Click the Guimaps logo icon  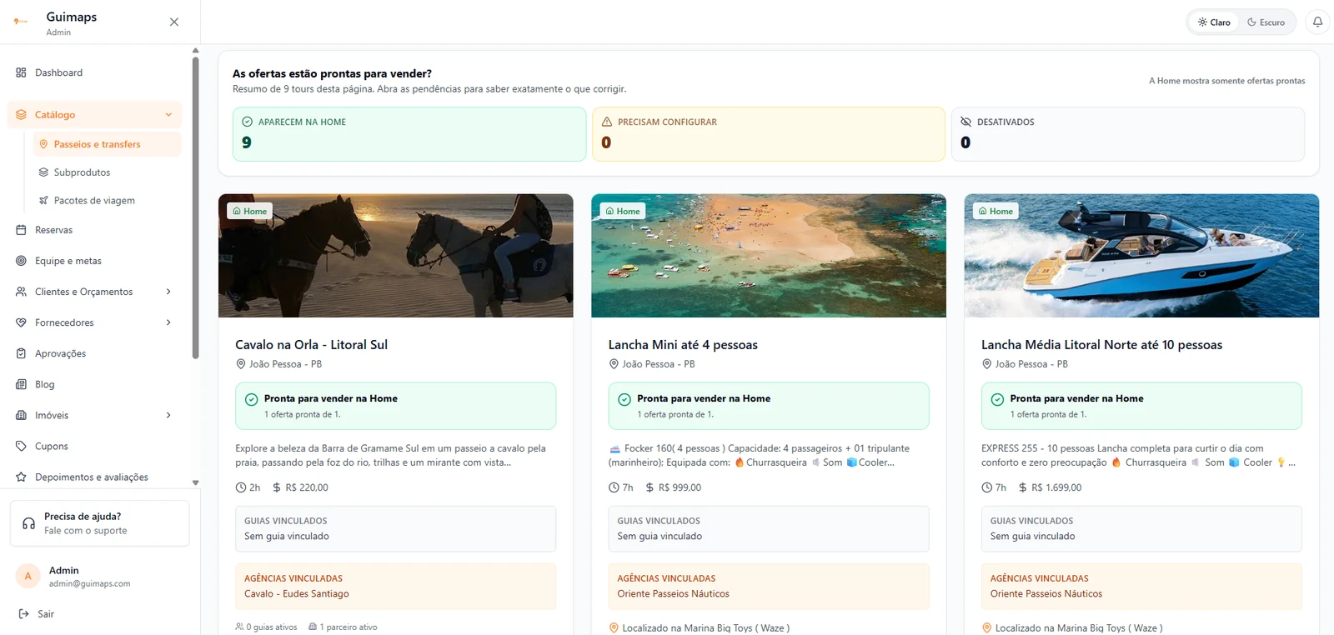tap(21, 22)
